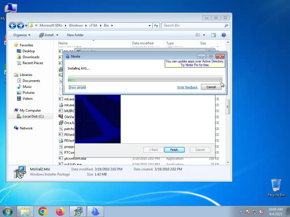
Task: Show hidden tray icons arrow
Action: tap(241, 212)
